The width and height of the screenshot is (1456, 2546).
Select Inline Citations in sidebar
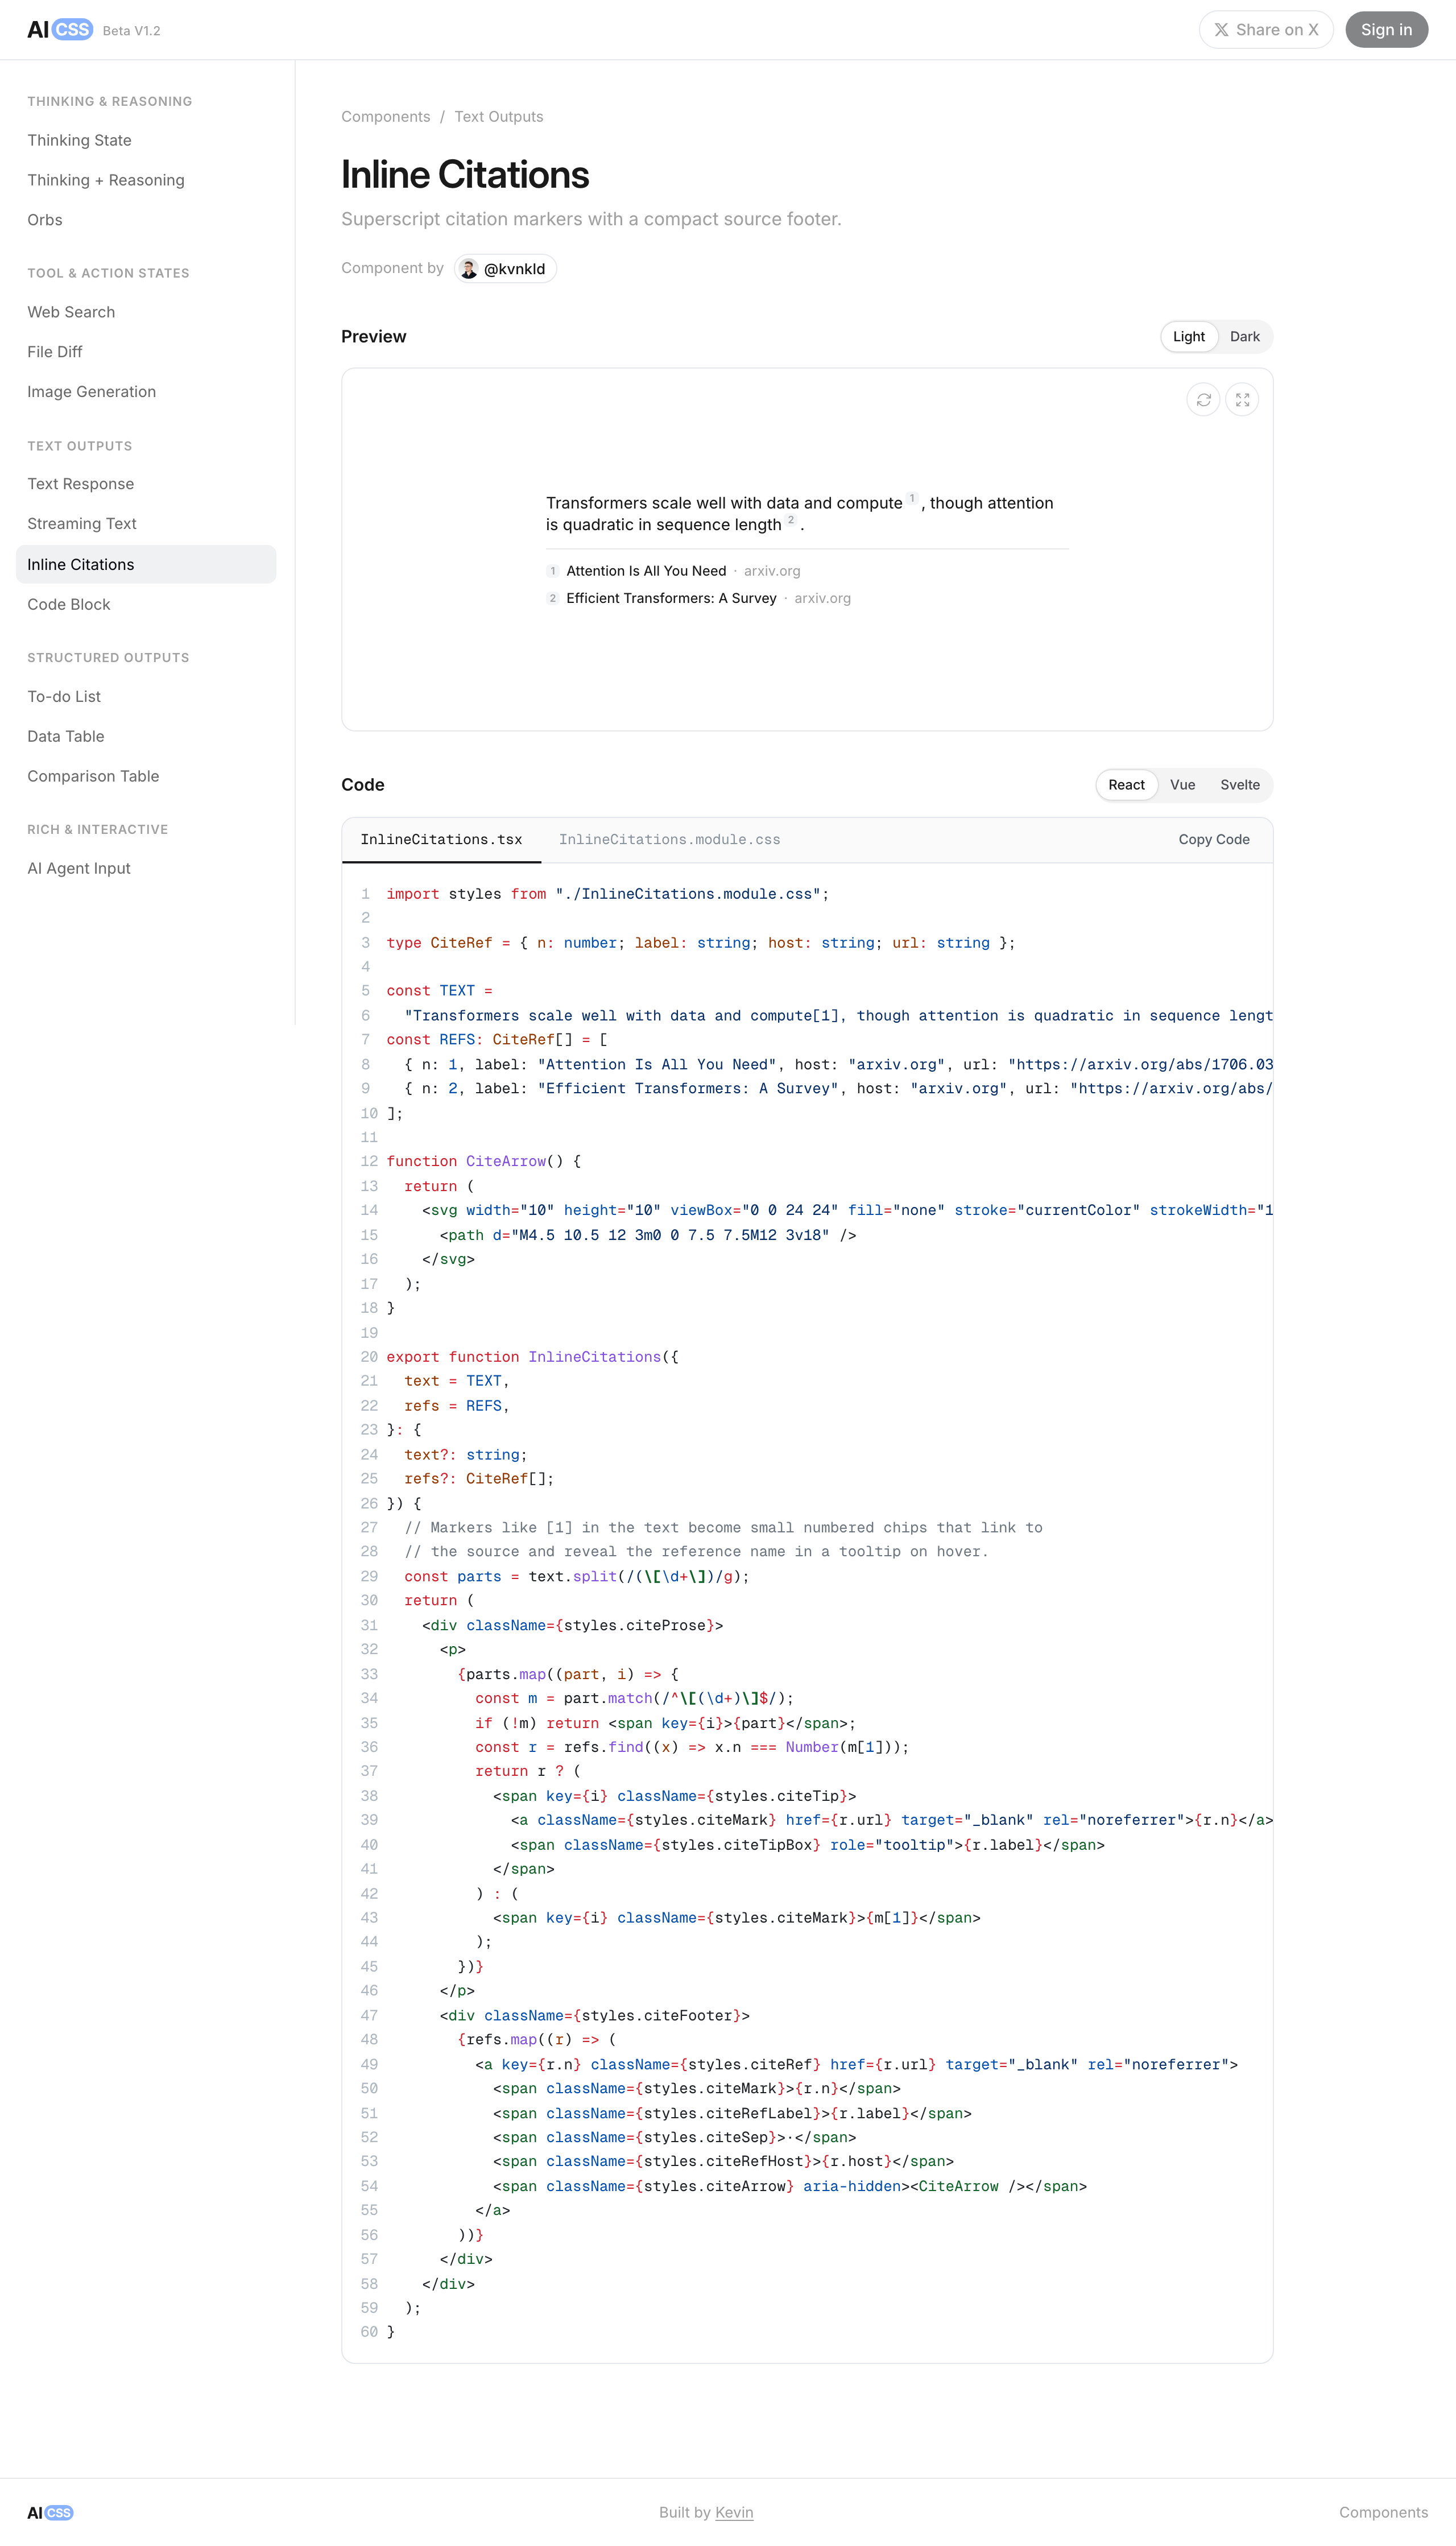pyautogui.click(x=146, y=564)
